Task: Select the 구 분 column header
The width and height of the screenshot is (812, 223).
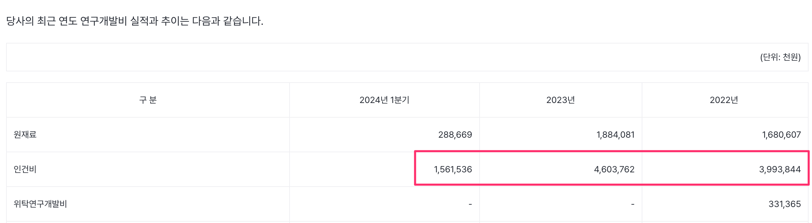Action: point(148,100)
